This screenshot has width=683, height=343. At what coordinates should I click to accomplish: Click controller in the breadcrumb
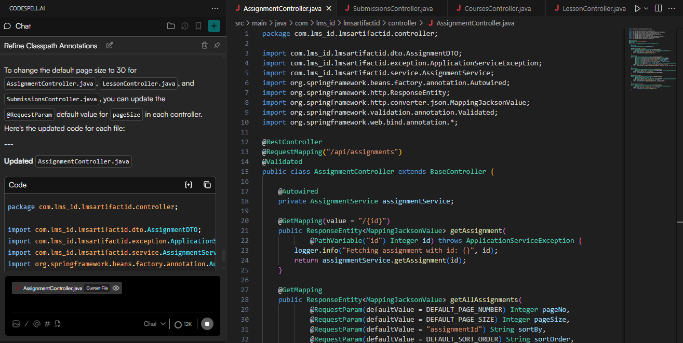403,23
